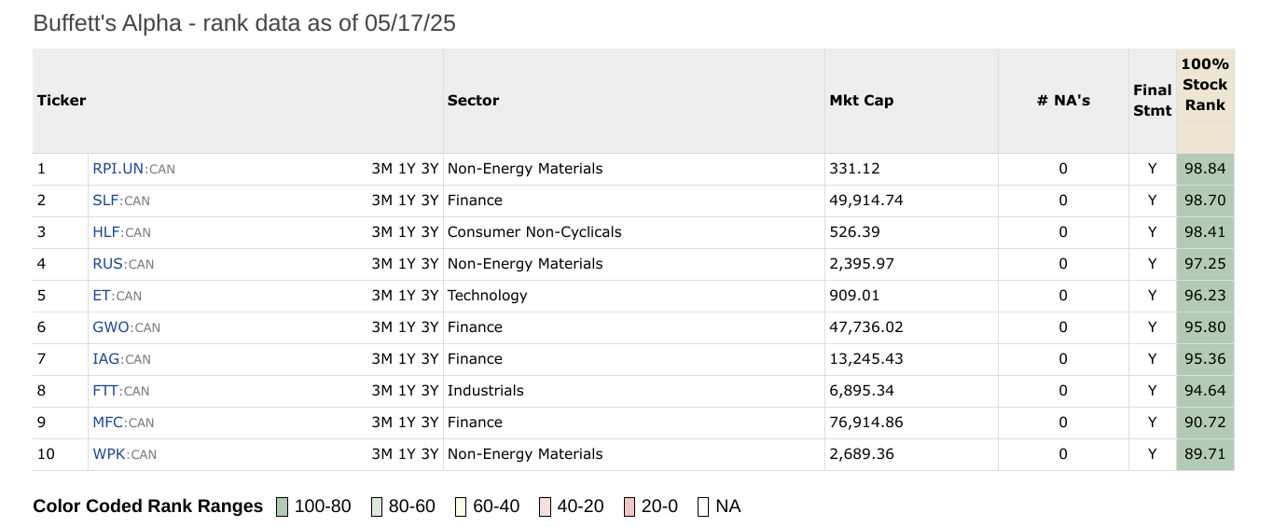Click the 80-60 legend swatch
Image resolution: width=1273 pixels, height=527 pixels.
377,506
